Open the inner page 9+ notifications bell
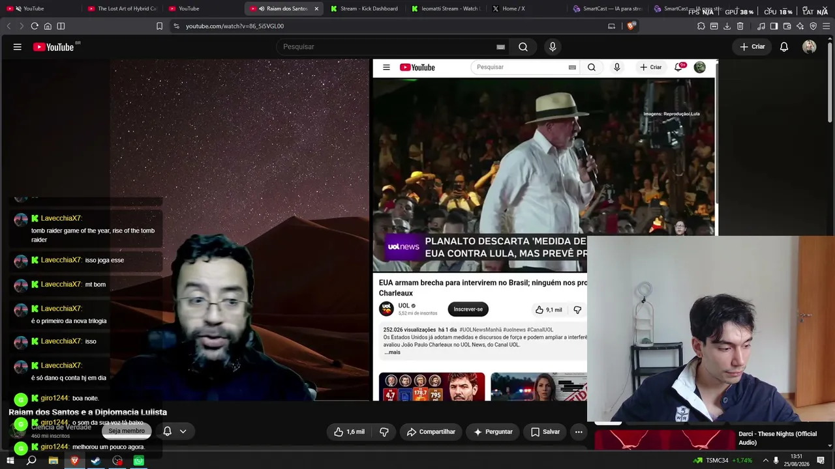The image size is (835, 469). 680,66
